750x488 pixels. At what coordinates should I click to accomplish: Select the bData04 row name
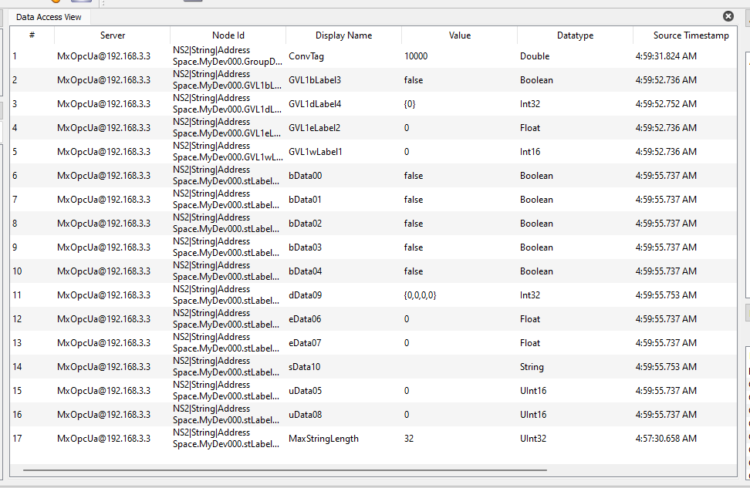pyautogui.click(x=305, y=271)
